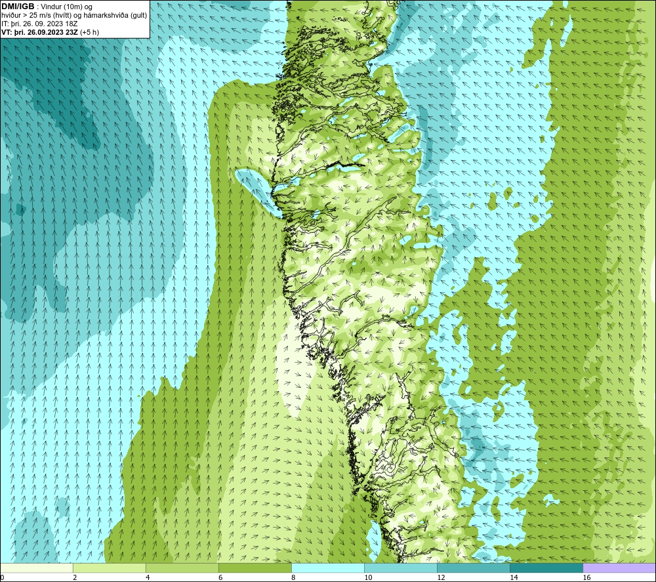The height and width of the screenshot is (582, 656).
Task: Click the legend label '10'
Action: [x=368, y=578]
